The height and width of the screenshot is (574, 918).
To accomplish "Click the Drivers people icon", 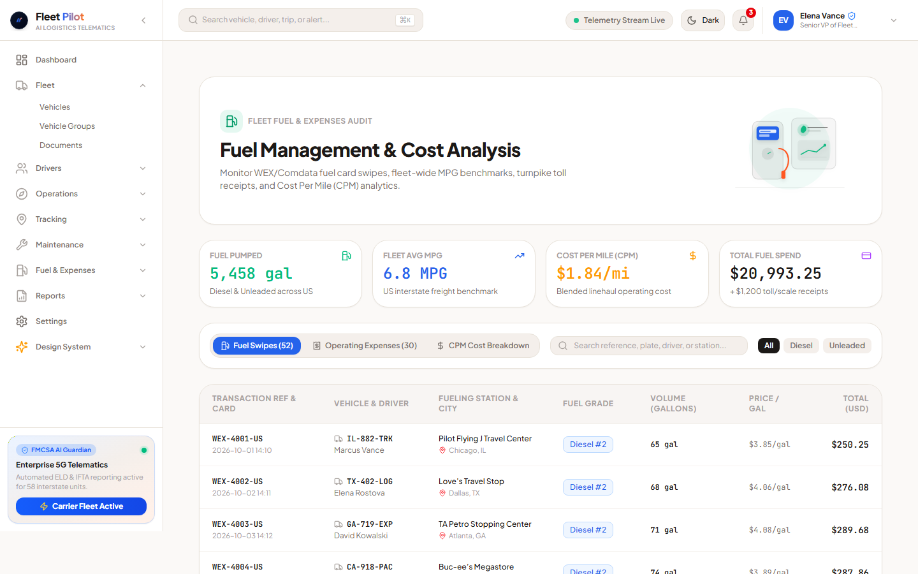I will tap(22, 168).
